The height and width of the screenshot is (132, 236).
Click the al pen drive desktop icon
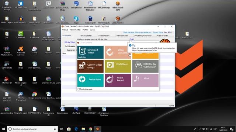34,35
